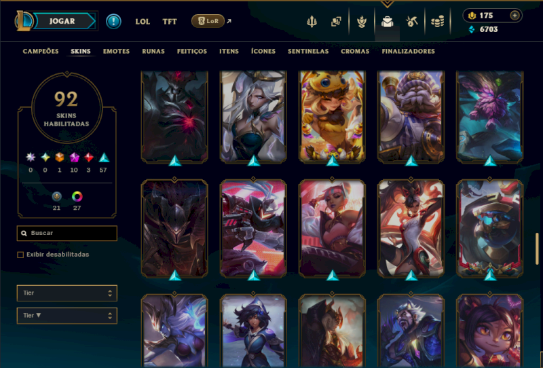Open the profile cards icon
543x368 pixels.
(336, 22)
